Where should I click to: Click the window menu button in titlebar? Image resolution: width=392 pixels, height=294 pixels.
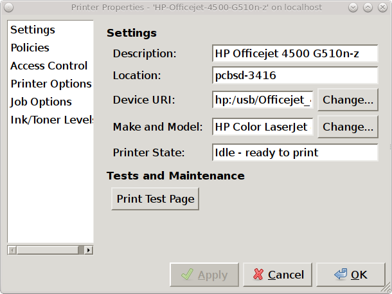click(x=8, y=8)
